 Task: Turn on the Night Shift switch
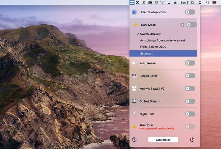pyautogui.click(x=190, y=114)
